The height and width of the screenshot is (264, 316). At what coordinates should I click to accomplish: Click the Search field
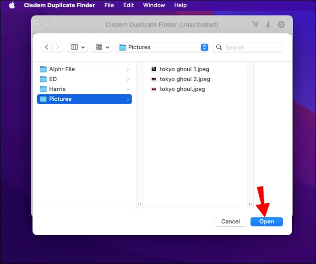click(248, 48)
